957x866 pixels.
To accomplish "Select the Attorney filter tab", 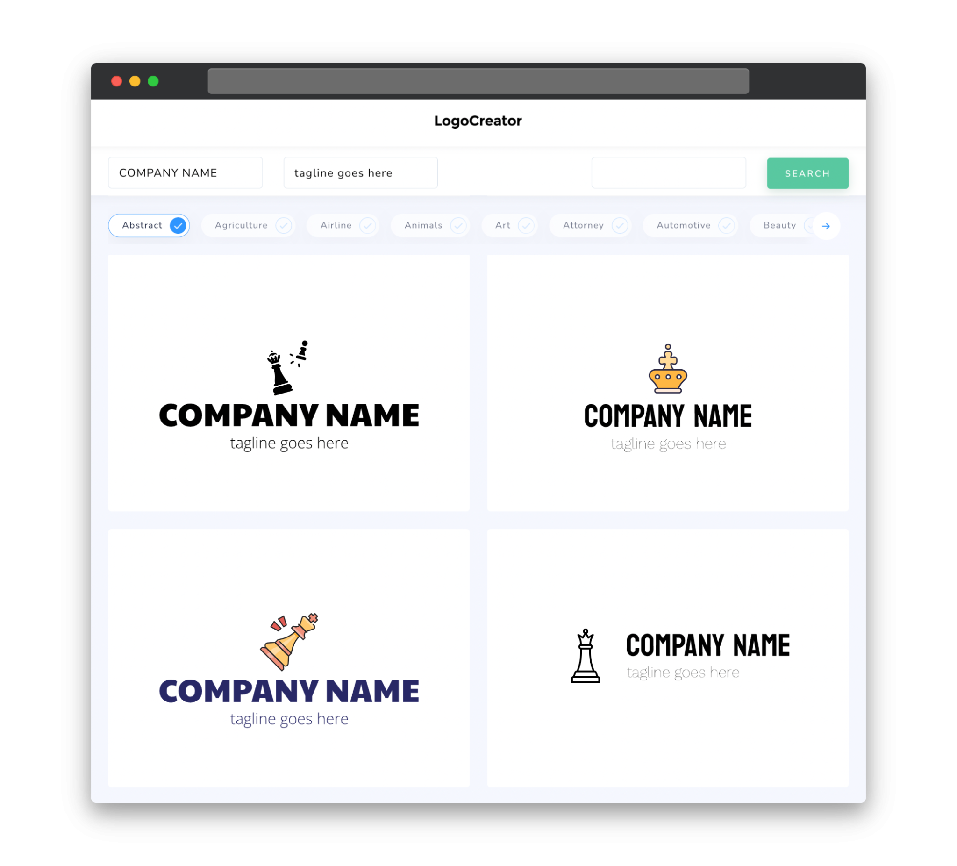I will [592, 225].
